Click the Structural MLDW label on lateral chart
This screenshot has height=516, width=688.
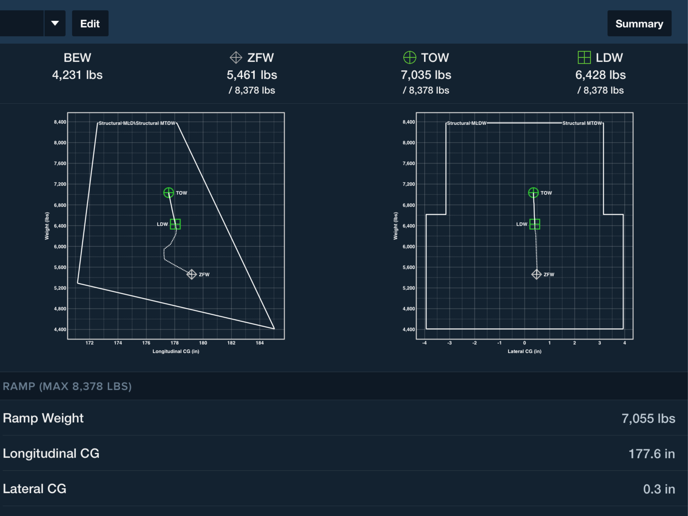466,123
